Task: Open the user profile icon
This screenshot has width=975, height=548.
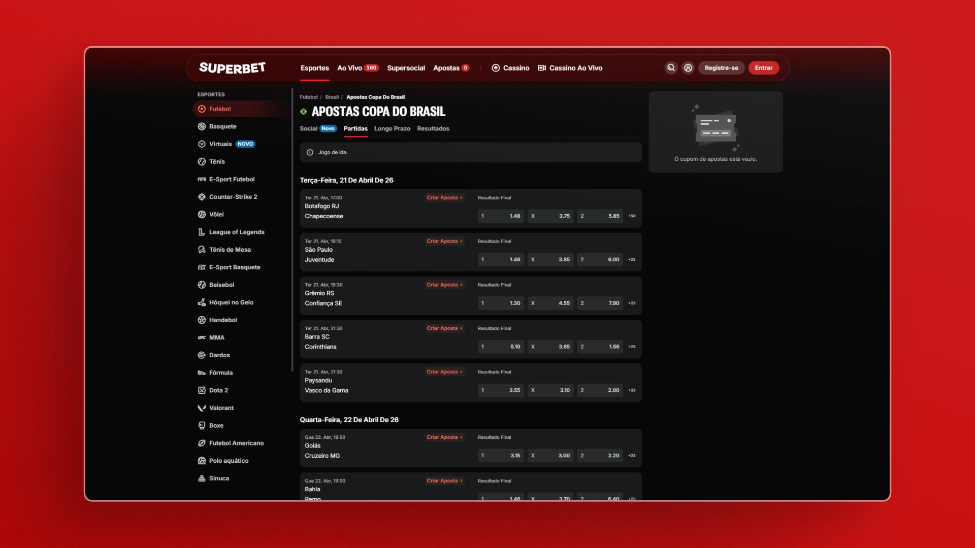Action: (688, 68)
